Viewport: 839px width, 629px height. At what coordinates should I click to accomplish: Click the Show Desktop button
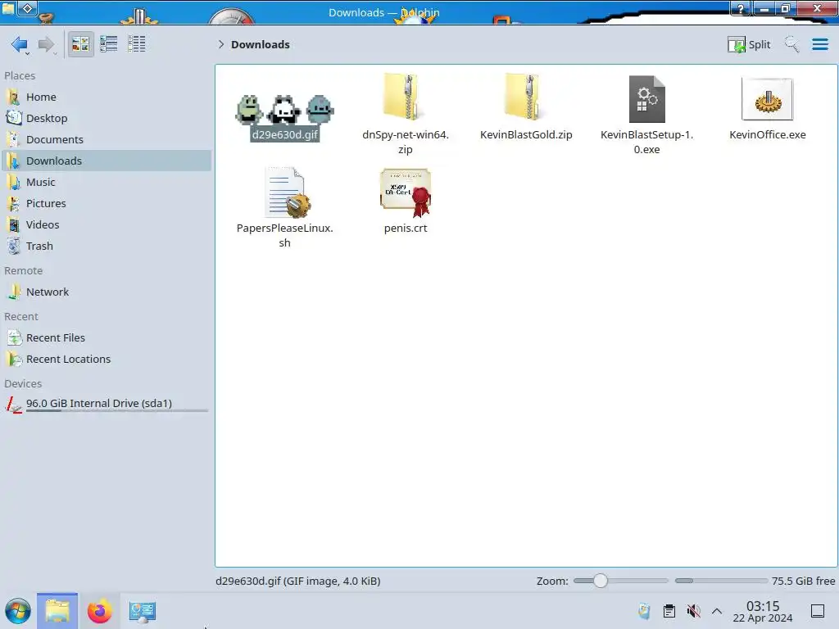click(818, 611)
